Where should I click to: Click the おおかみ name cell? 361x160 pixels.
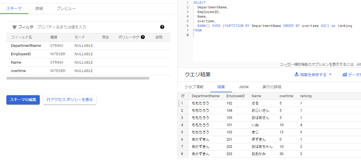point(259,154)
